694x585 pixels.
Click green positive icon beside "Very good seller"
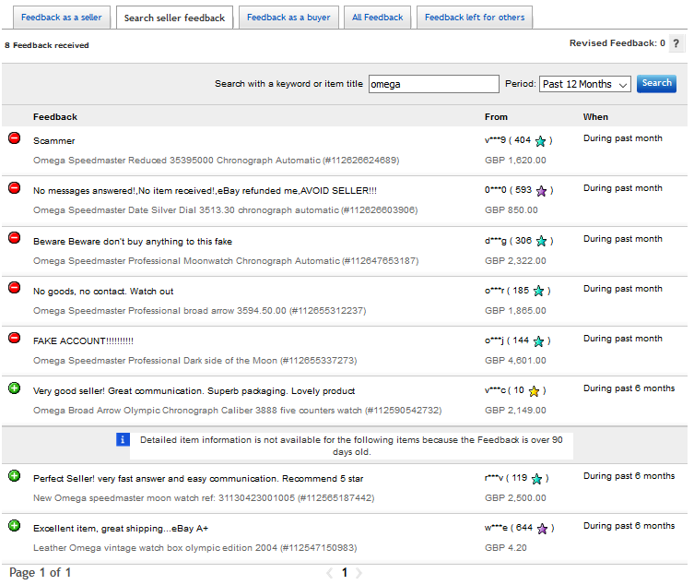[x=15, y=388]
